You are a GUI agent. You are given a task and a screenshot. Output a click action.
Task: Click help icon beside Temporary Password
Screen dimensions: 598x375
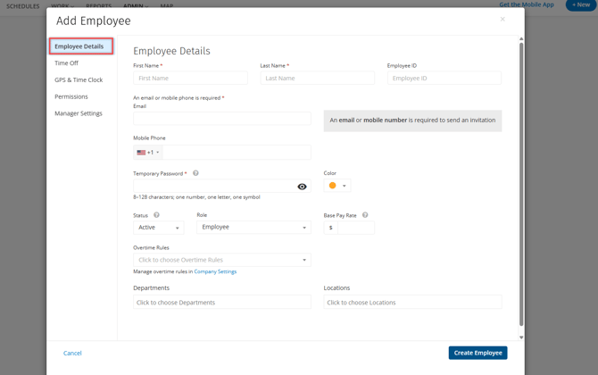pyautogui.click(x=195, y=173)
